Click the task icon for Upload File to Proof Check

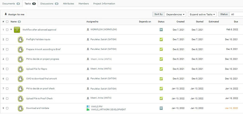(x=21, y=99)
